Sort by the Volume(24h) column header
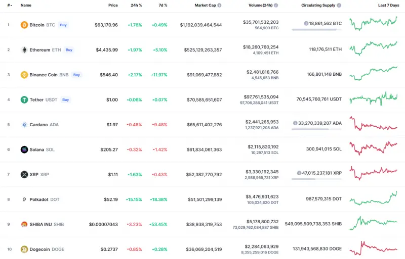This screenshot has width=405, height=259. tap(260, 5)
